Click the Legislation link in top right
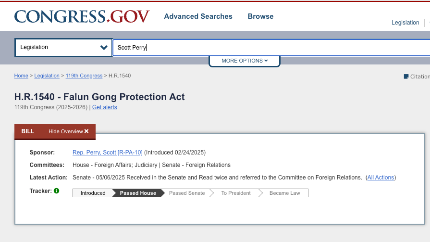Screen dimensions: 430x242 405,23
